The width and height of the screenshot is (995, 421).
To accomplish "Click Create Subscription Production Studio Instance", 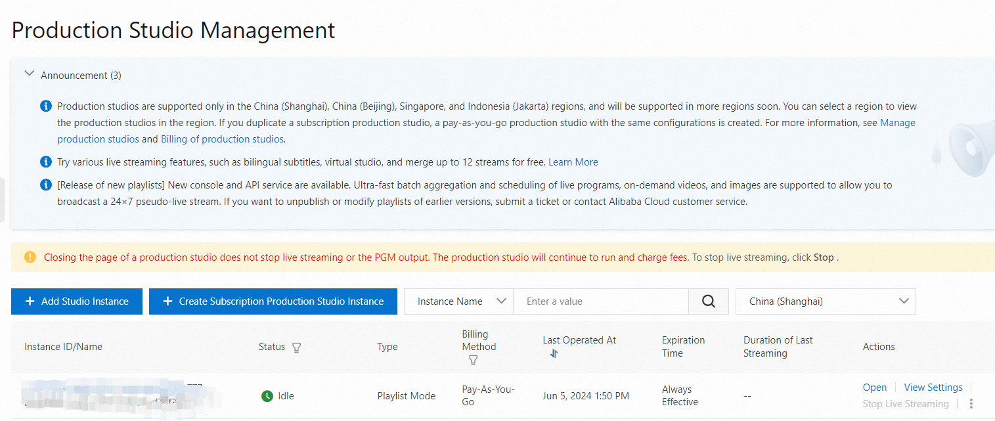I will [273, 301].
